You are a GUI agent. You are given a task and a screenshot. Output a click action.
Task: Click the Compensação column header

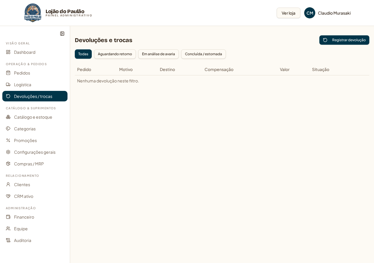(x=219, y=69)
